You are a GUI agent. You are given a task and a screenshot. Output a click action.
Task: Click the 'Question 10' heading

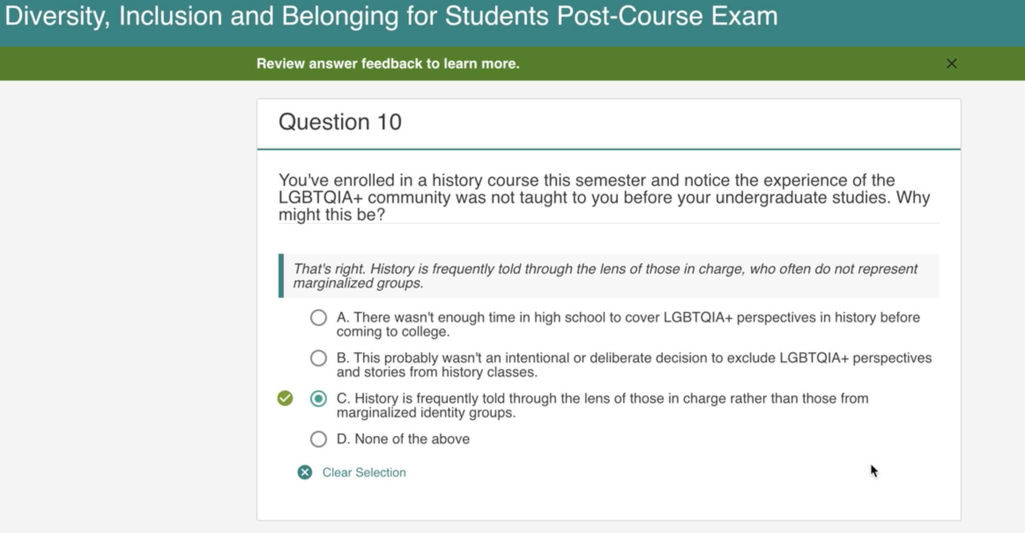340,122
